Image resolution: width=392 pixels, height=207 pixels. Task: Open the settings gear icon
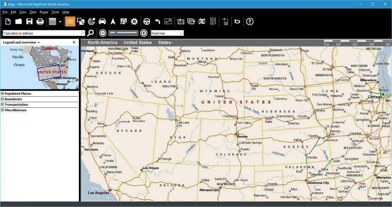click(x=134, y=21)
